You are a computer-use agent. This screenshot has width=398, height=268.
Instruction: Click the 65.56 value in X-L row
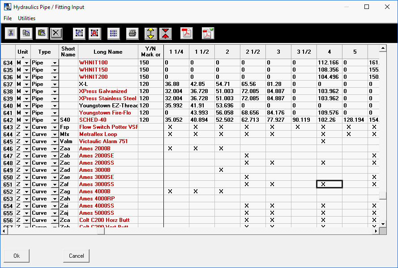click(x=253, y=84)
